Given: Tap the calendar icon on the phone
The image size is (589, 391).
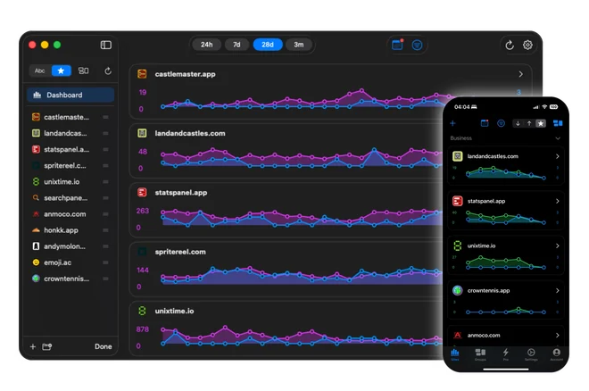Looking at the screenshot, I should 485,123.
